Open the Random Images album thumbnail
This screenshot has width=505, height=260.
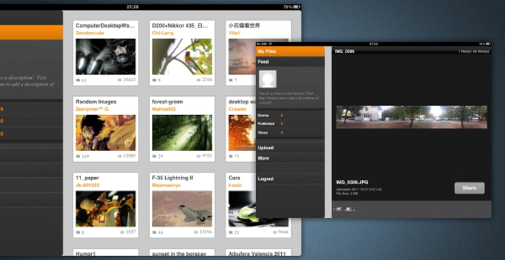(x=105, y=132)
